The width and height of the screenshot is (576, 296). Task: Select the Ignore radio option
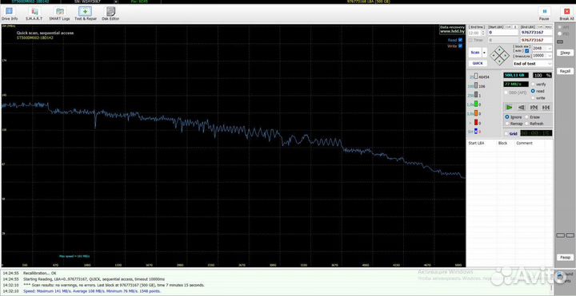[x=507, y=116]
